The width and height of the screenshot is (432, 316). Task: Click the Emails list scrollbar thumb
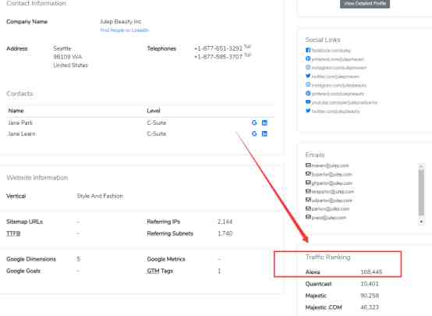point(421,192)
